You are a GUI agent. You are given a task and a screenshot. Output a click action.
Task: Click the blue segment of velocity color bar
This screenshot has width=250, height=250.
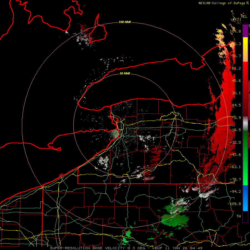[245, 198]
